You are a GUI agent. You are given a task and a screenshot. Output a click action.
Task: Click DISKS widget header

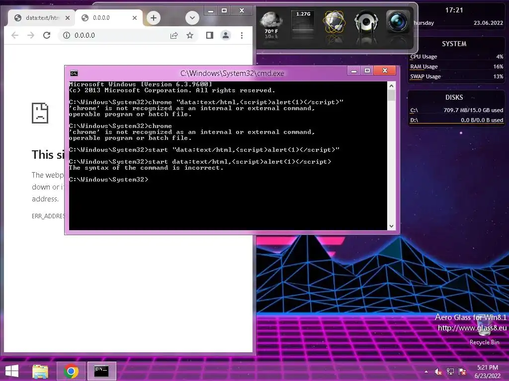pos(454,98)
